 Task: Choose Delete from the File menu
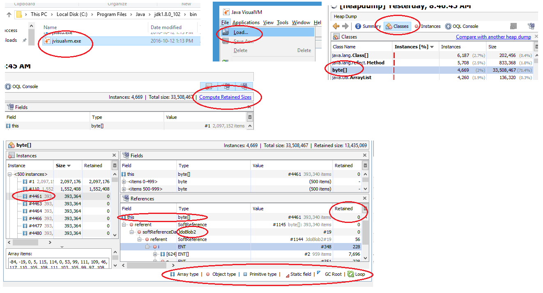[267, 50]
